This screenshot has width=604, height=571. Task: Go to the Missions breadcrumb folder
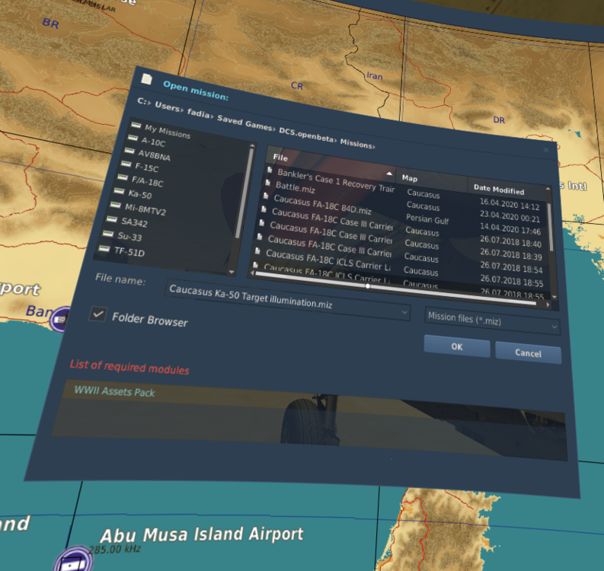355,144
